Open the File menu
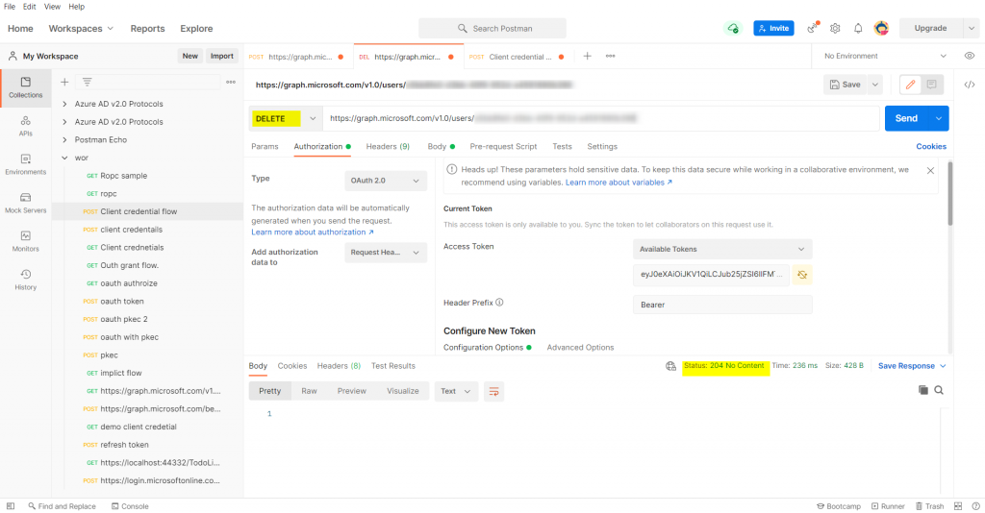985x513 pixels. pyautogui.click(x=10, y=7)
